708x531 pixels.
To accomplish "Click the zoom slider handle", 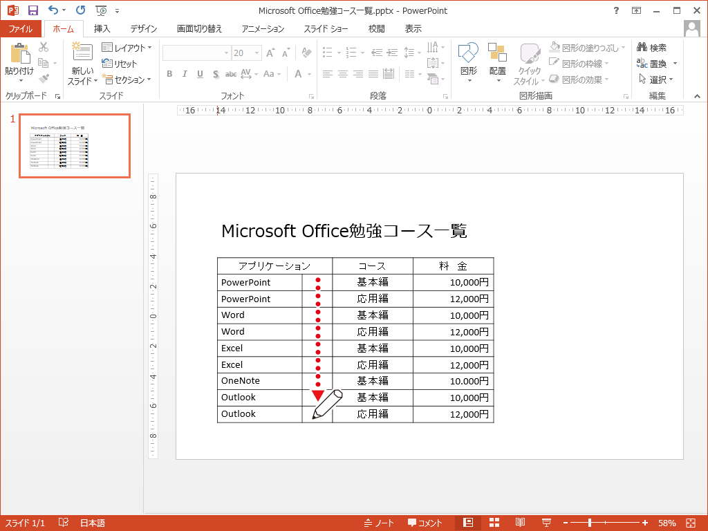I will (x=590, y=523).
